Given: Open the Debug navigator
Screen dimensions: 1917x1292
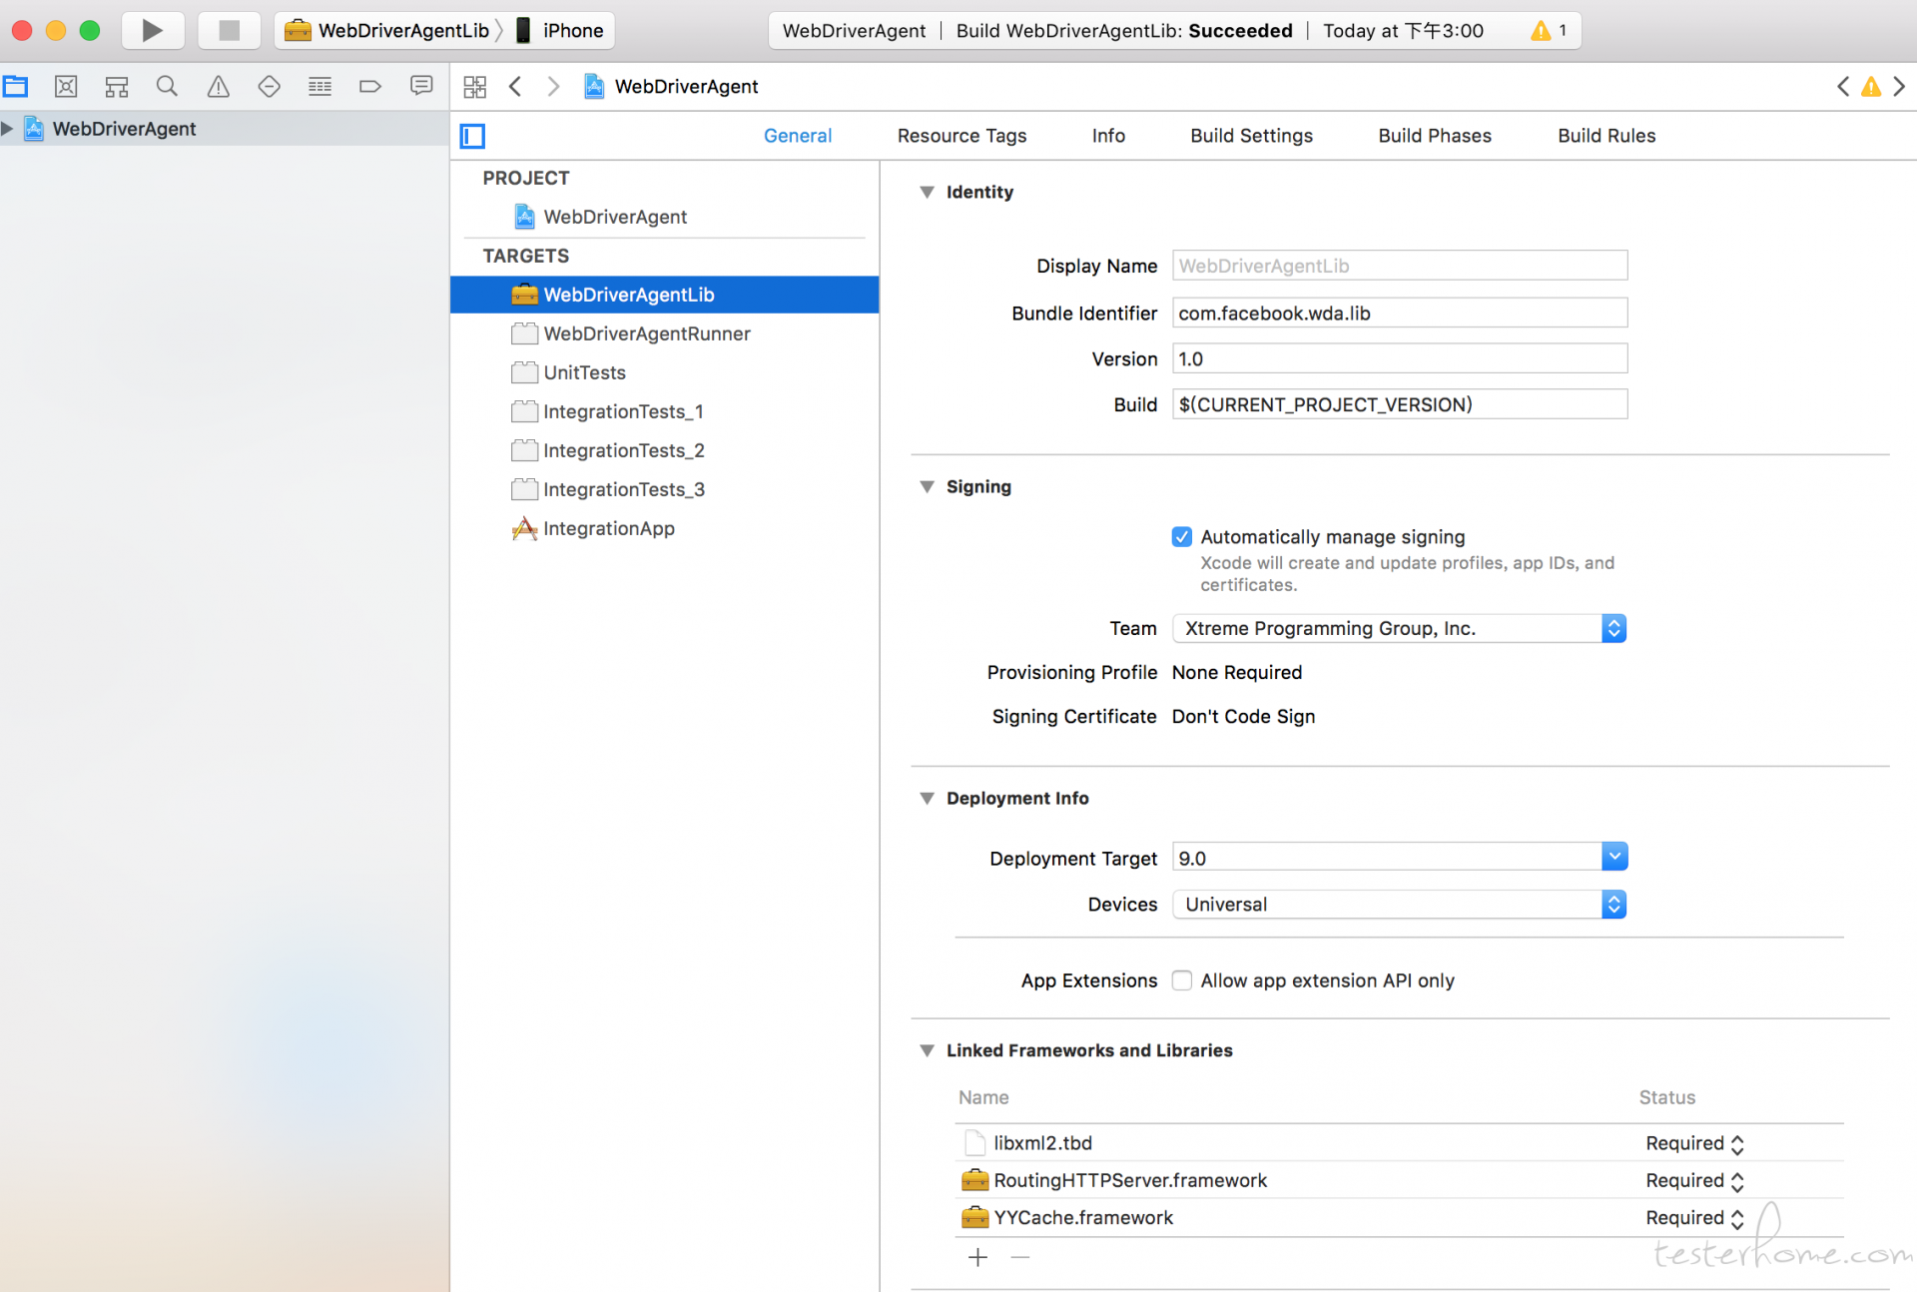Looking at the screenshot, I should click(319, 86).
